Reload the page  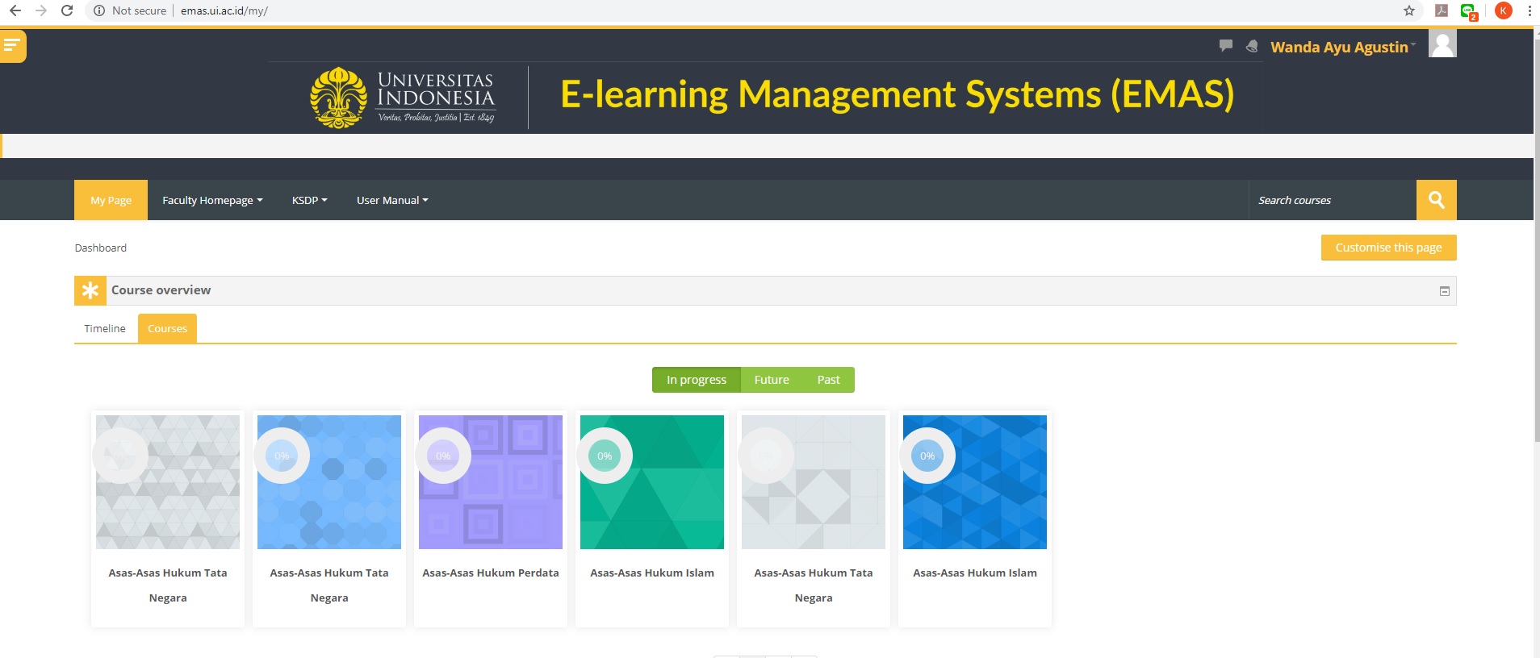(67, 10)
